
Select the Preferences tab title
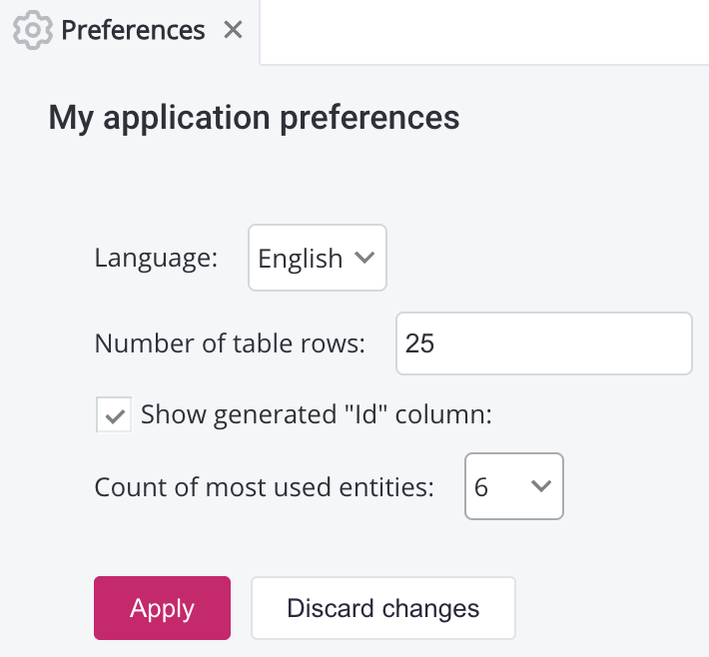[133, 31]
